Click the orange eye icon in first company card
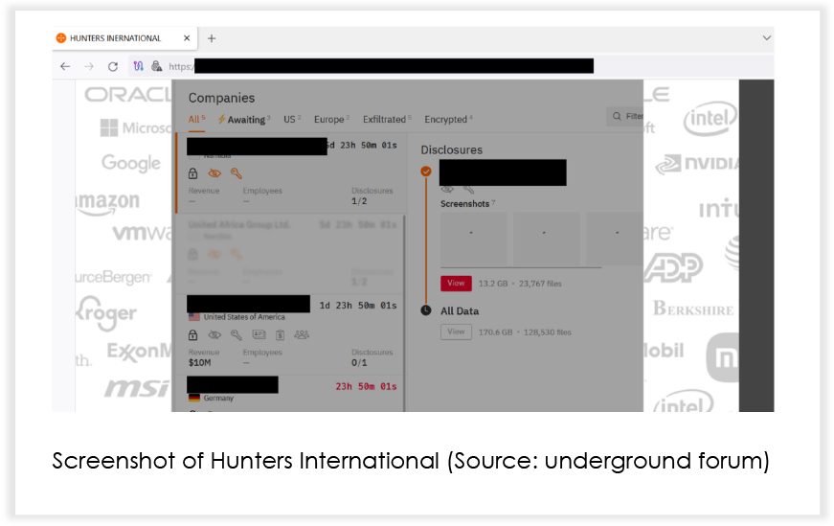The width and height of the screenshot is (834, 526). pyautogui.click(x=214, y=173)
